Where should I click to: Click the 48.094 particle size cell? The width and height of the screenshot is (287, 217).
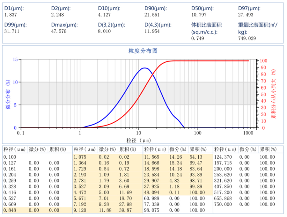pyautogui.click(x=151, y=192)
